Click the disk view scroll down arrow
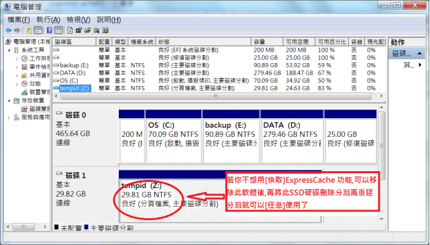The height and width of the screenshot is (245, 430). 382,219
